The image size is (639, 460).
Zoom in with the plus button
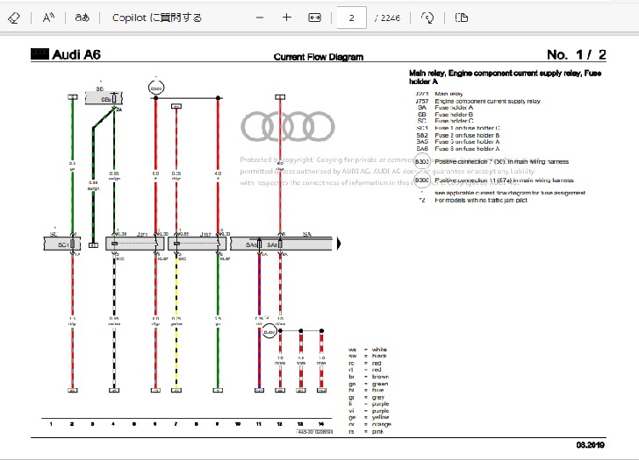(x=287, y=18)
